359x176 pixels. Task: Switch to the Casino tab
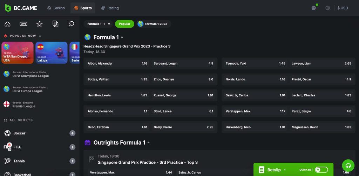click(56, 8)
